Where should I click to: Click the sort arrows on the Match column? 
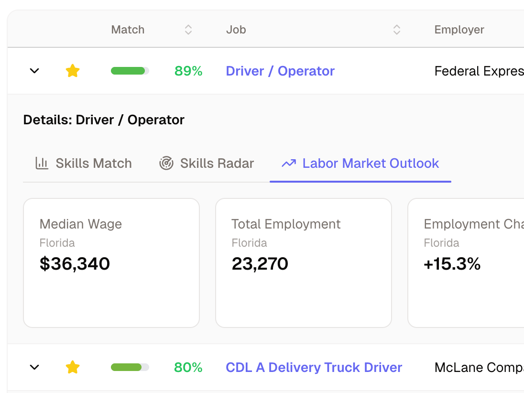188,29
